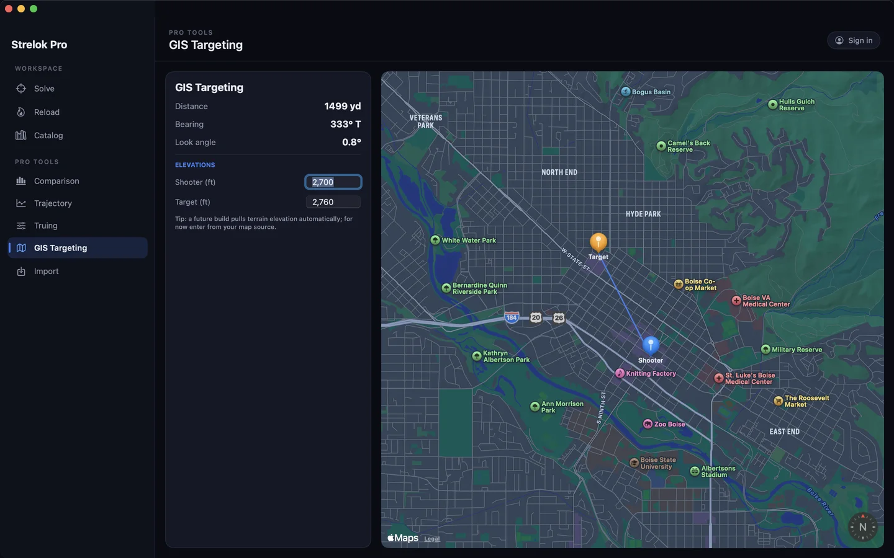Open the Reload section
The image size is (894, 558).
(78, 112)
